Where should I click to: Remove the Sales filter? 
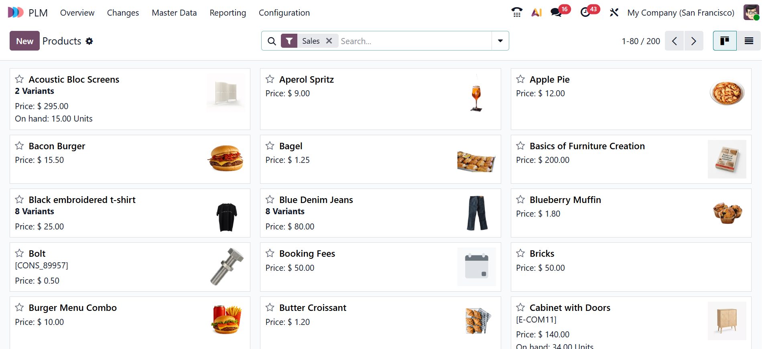329,41
